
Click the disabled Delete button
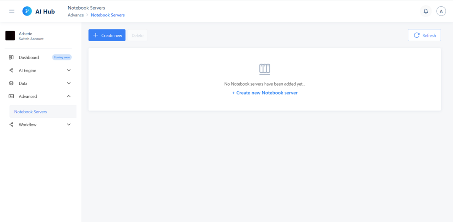138,35
